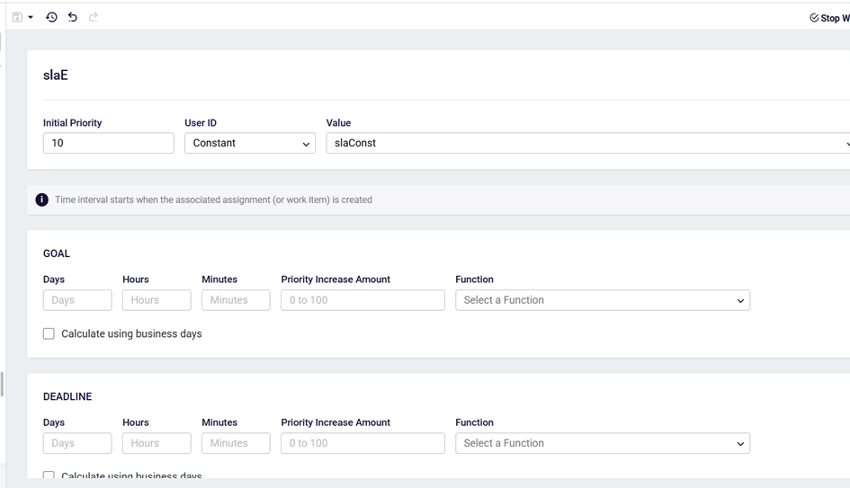This screenshot has height=488, width=850.
Task: Enable GOAL calculate using business days checkbox
Action: coord(49,333)
